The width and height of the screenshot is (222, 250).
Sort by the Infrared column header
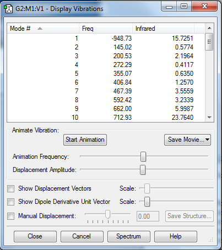163,29
